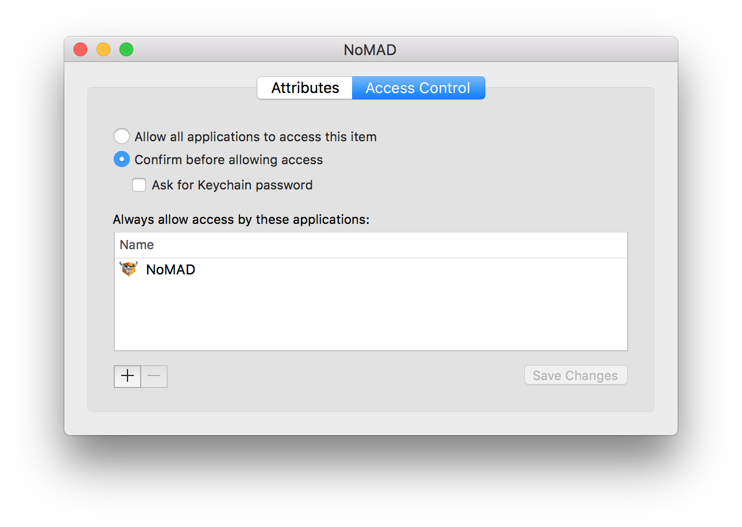Click the NoMAD app icon in list
742x527 pixels.
point(129,269)
